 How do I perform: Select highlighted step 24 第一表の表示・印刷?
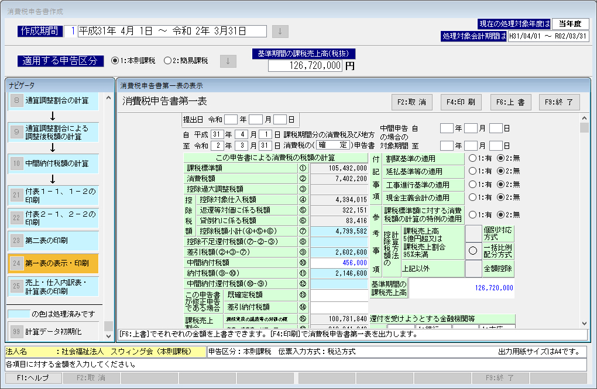pyautogui.click(x=53, y=263)
